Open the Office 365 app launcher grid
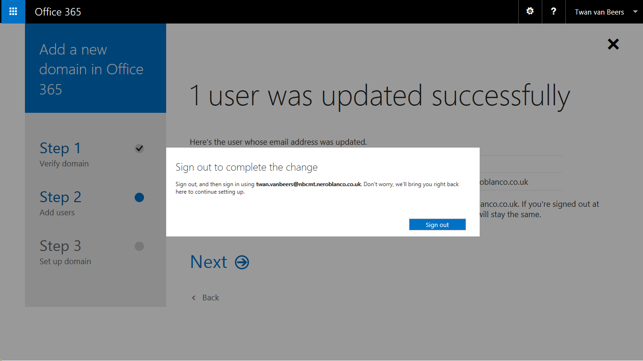643x361 pixels. [x=13, y=12]
